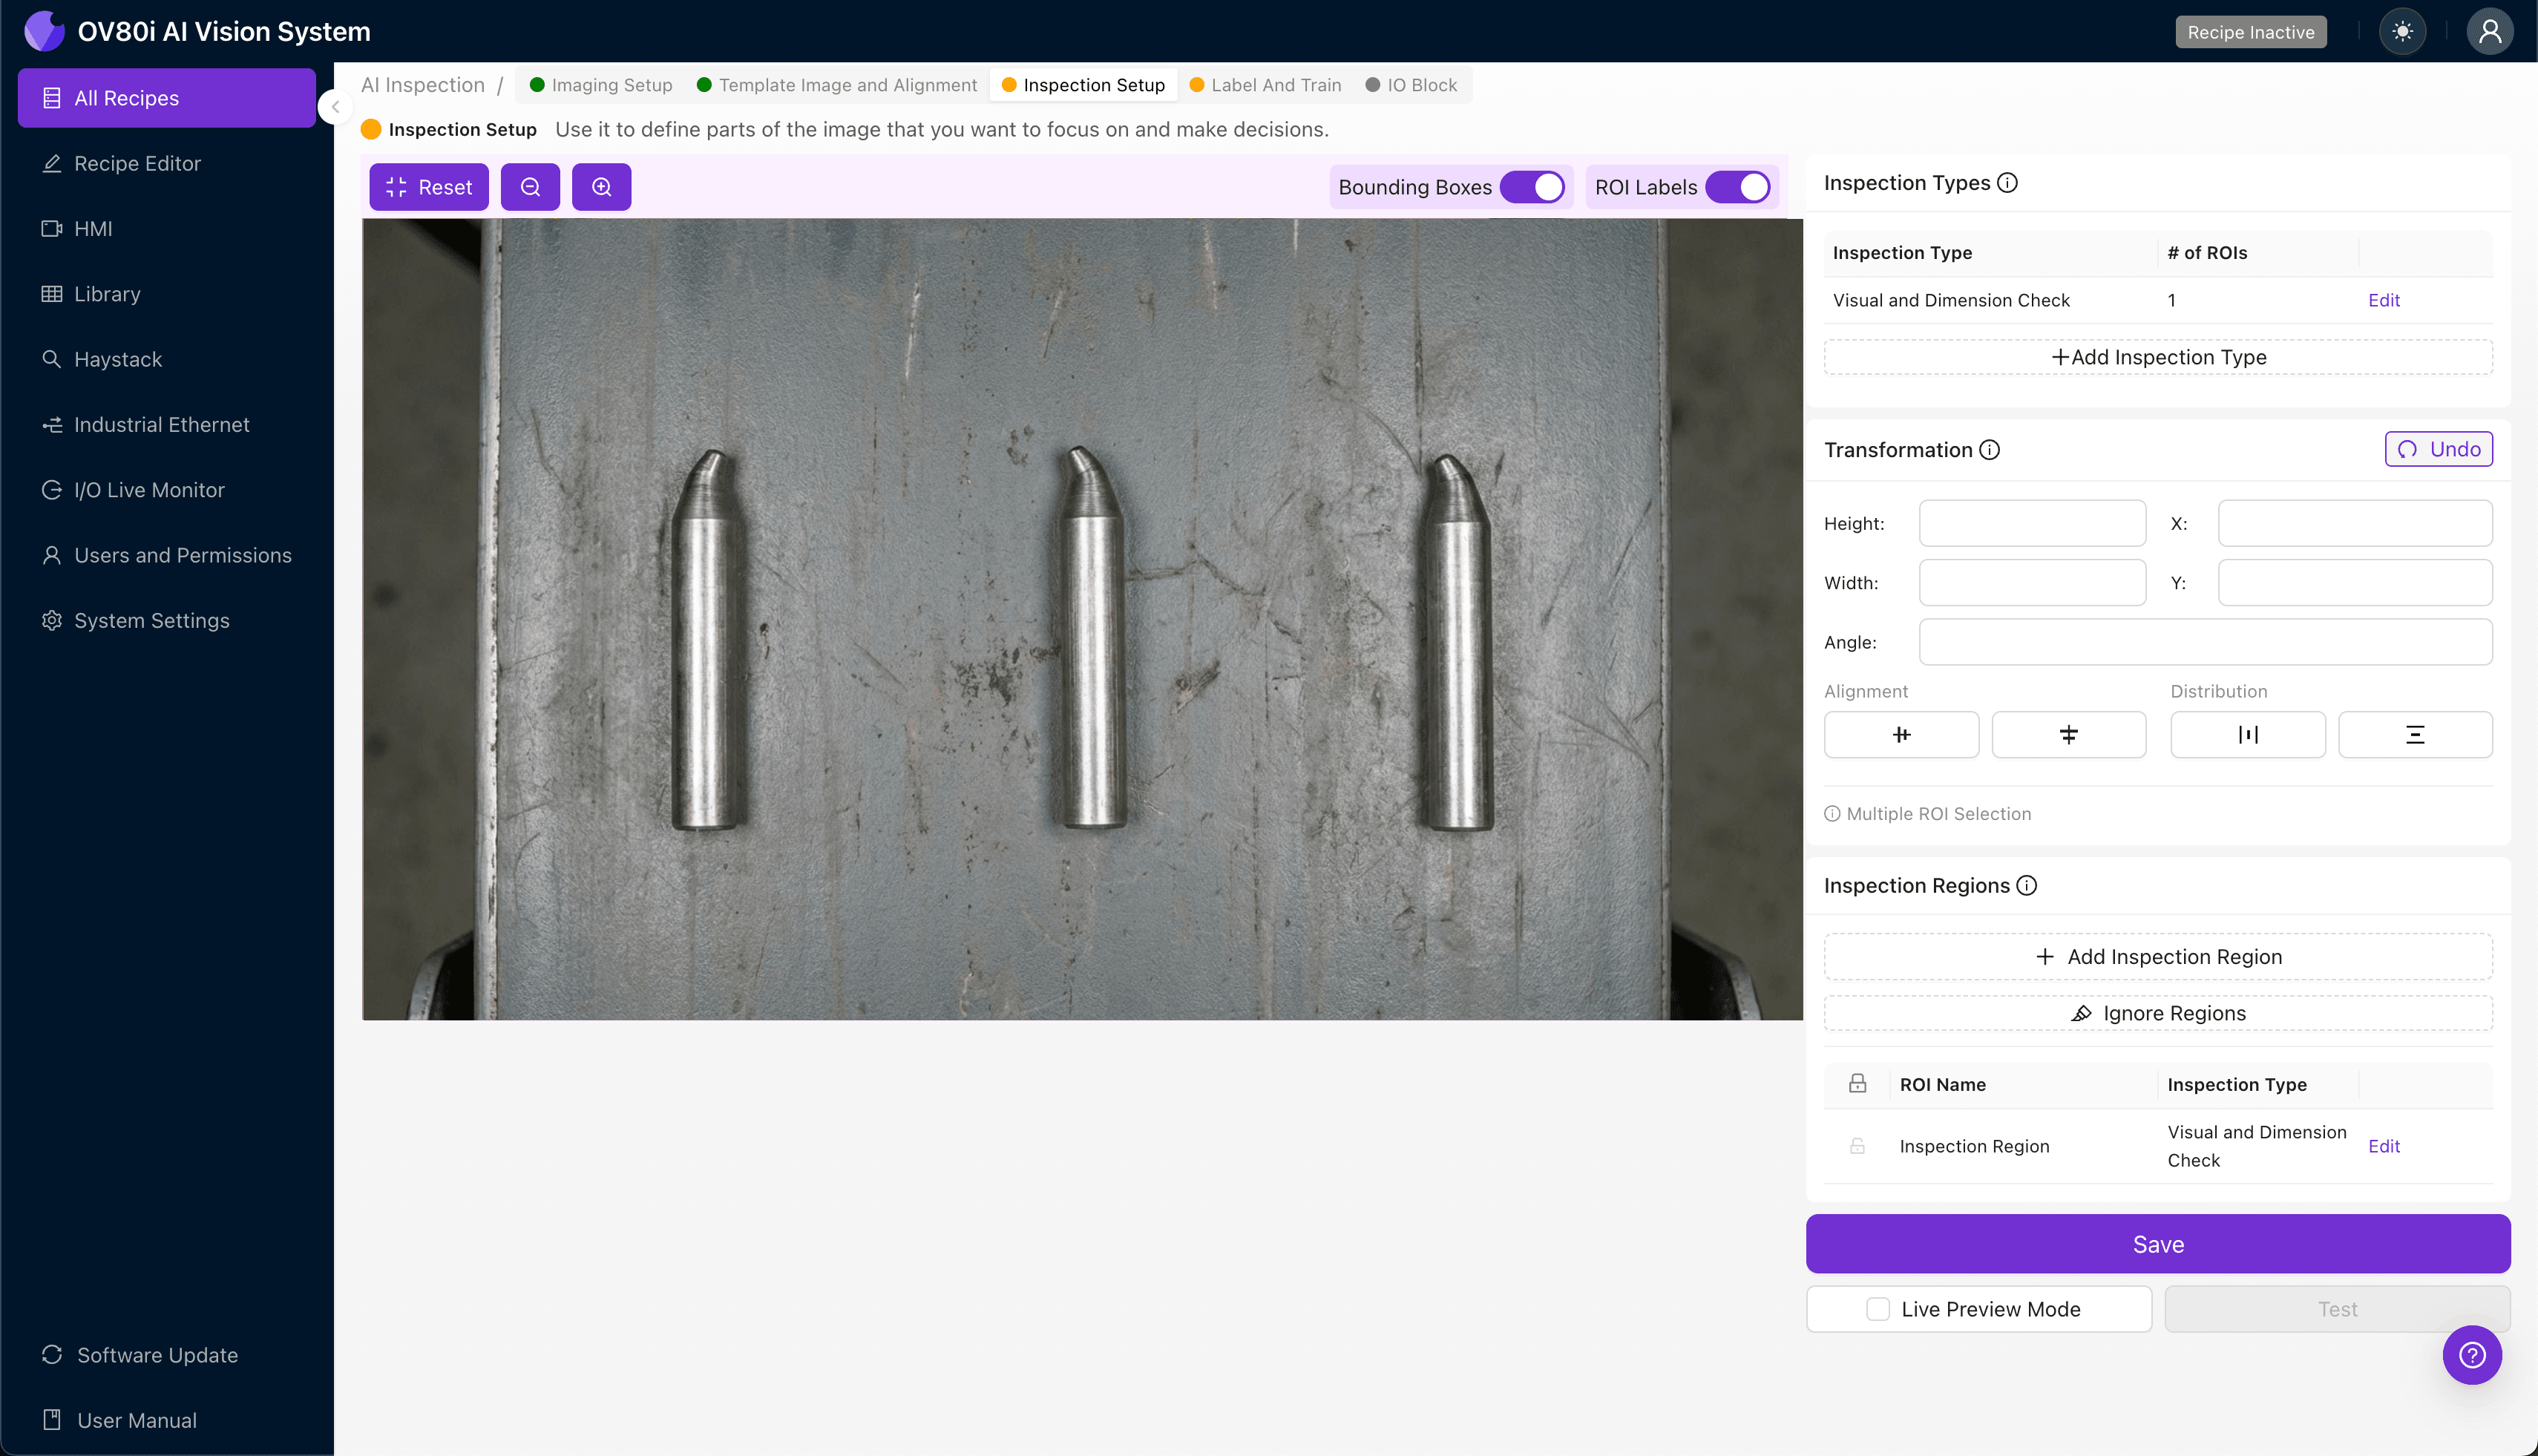Open the help question mark button
2538x1456 pixels.
click(x=2471, y=1355)
